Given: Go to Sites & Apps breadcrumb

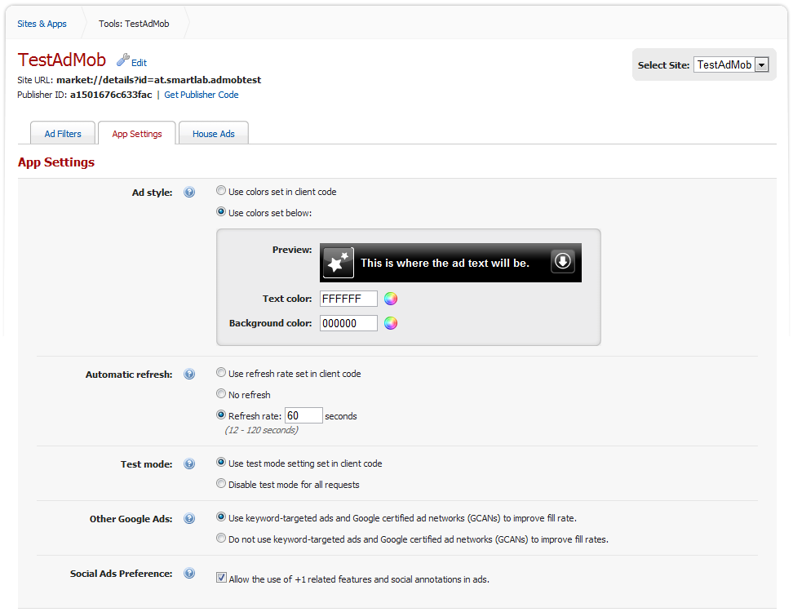Looking at the screenshot, I should pyautogui.click(x=42, y=24).
